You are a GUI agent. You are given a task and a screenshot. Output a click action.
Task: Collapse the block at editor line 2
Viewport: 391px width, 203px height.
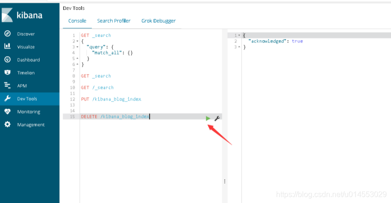(x=77, y=41)
